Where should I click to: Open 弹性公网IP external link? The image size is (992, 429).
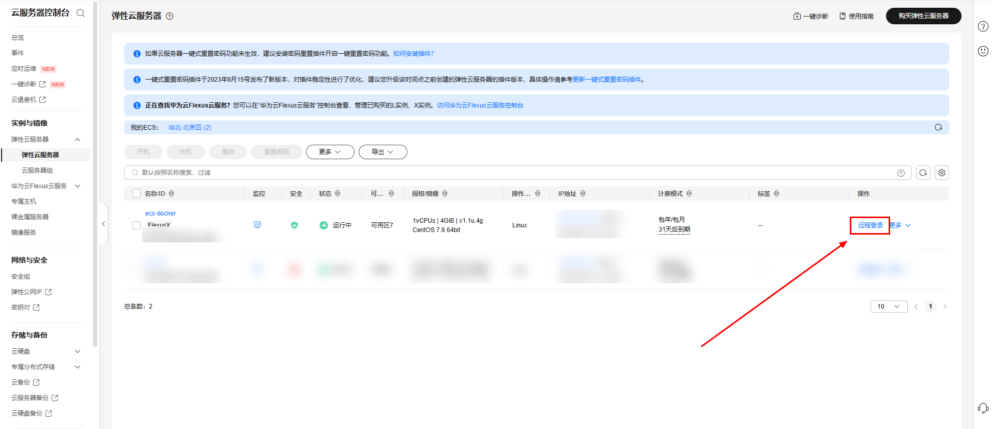tap(32, 292)
